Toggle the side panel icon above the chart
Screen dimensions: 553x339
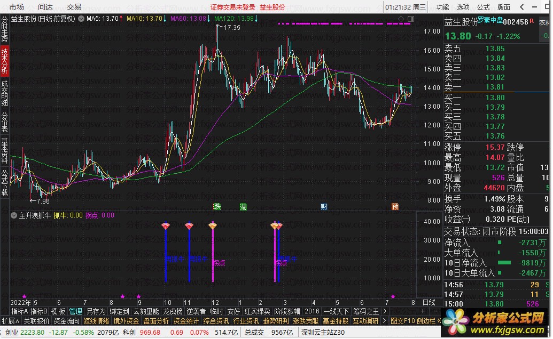tap(410, 19)
